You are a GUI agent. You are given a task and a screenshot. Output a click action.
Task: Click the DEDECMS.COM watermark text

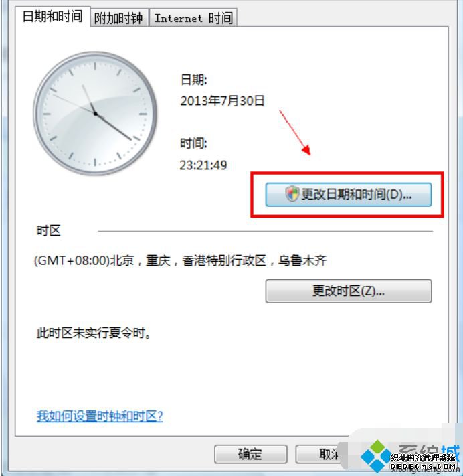424,466
